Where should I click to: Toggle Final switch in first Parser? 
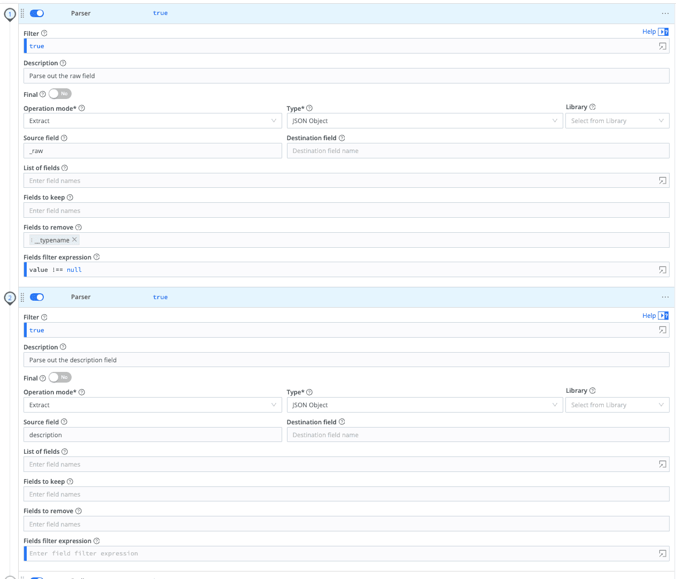pyautogui.click(x=60, y=94)
